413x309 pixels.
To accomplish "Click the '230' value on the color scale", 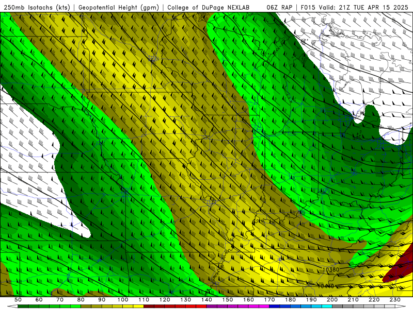I will click(x=395, y=300).
